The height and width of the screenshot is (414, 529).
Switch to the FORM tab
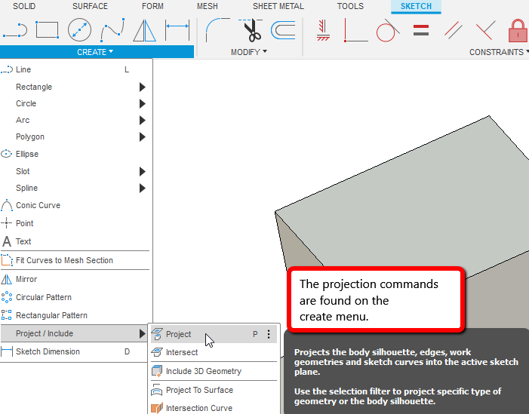152,6
